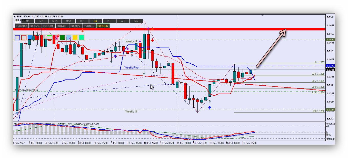This screenshot has height=158, width=348.
Task: Click the active EURUSD symbol tab
Action: pyautogui.click(x=103, y=26)
